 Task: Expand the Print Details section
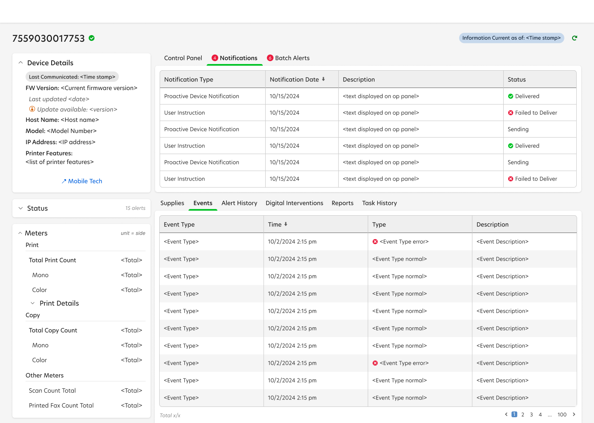pos(33,303)
